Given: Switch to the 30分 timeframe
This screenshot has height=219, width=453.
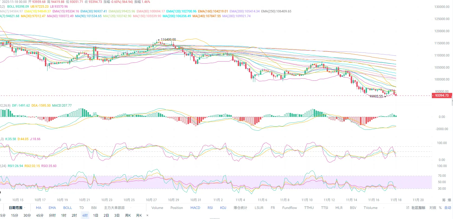Looking at the screenshot, I should pyautogui.click(x=27, y=215).
